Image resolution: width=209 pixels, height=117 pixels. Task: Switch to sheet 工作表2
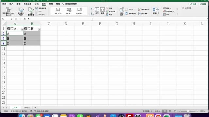click(x=27, y=108)
